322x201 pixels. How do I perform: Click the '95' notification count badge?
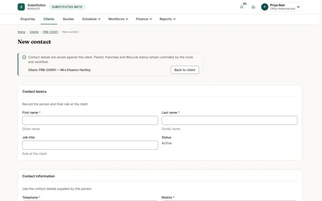[245, 4]
